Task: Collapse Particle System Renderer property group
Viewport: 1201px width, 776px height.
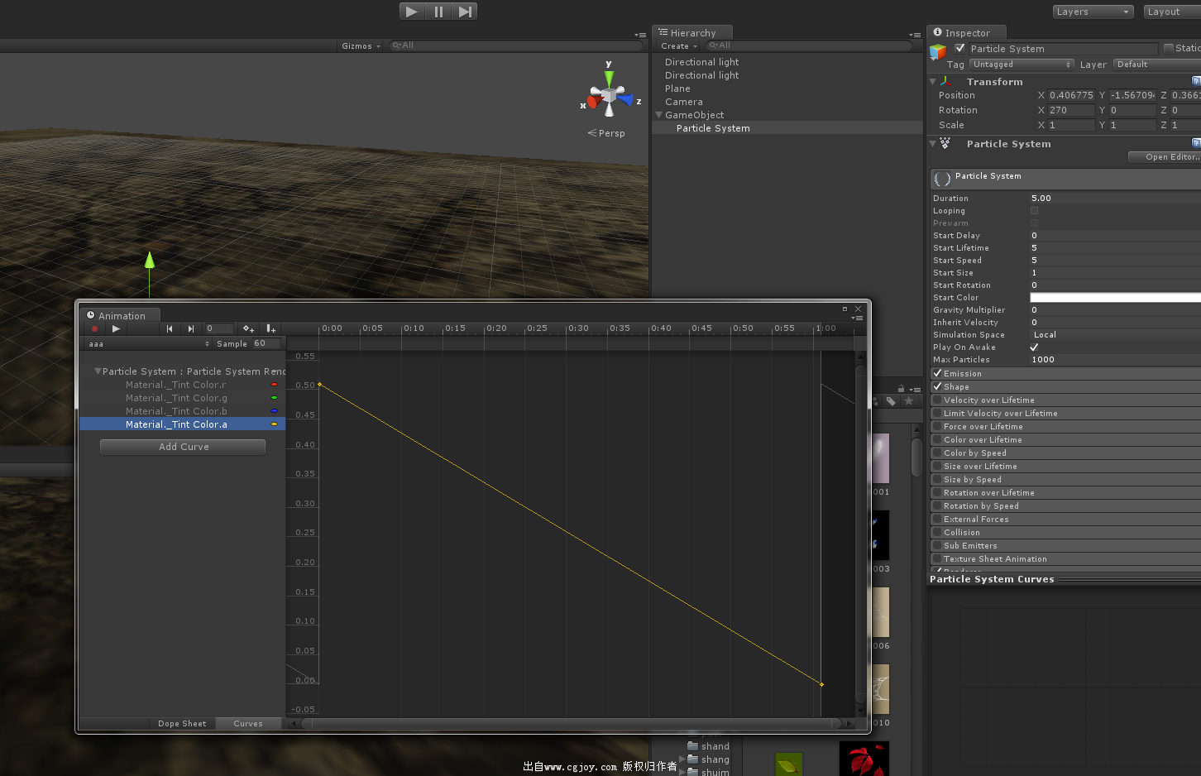Action: [x=98, y=371]
